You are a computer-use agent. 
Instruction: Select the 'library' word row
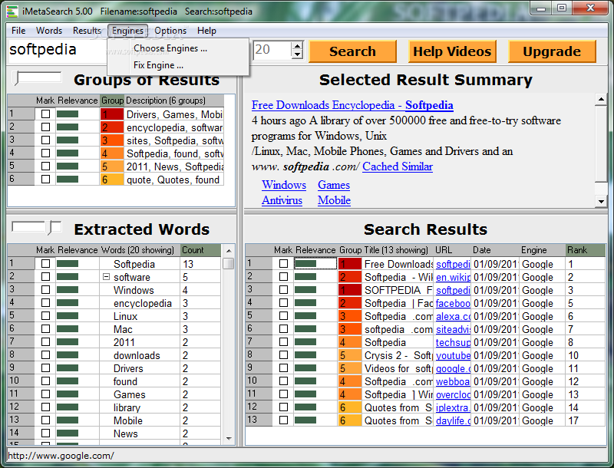(x=127, y=407)
